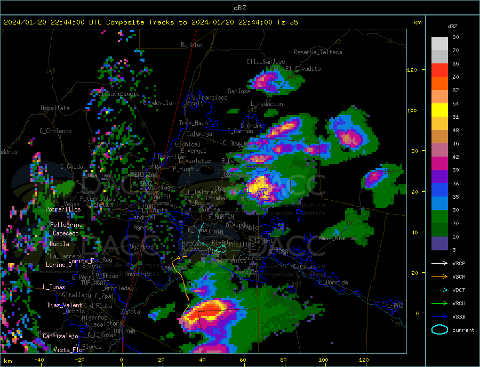The height and width of the screenshot is (367, 480).
Task: Click the L_Tunas label
Action: click(x=54, y=287)
